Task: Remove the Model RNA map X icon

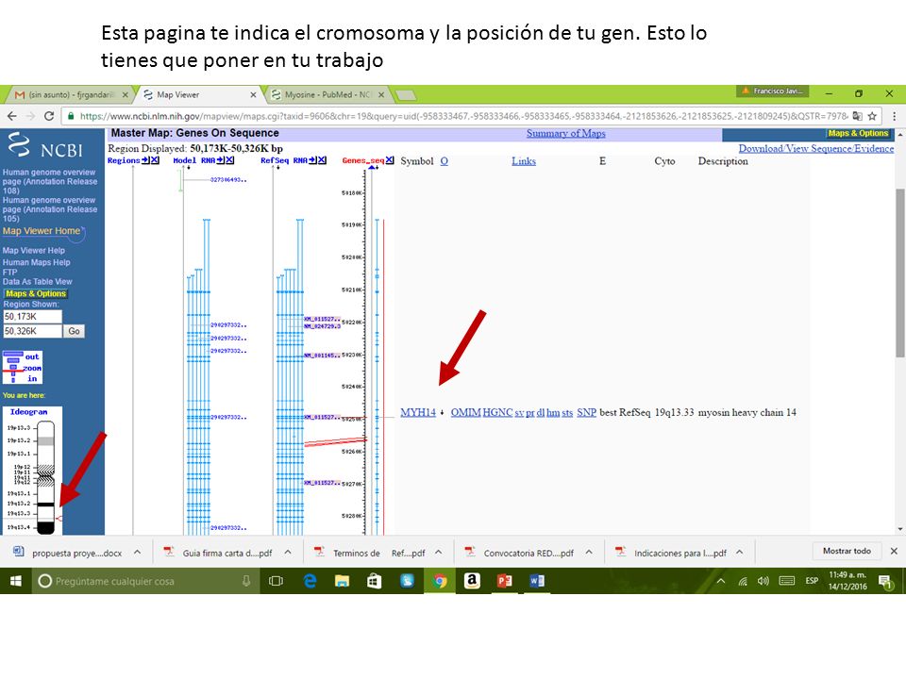Action: (230, 160)
